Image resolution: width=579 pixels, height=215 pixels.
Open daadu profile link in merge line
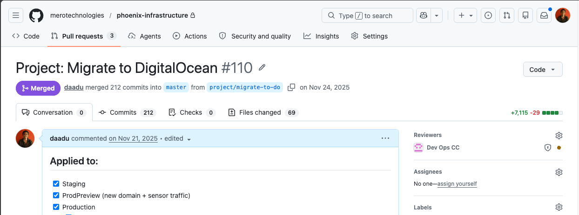(x=74, y=87)
